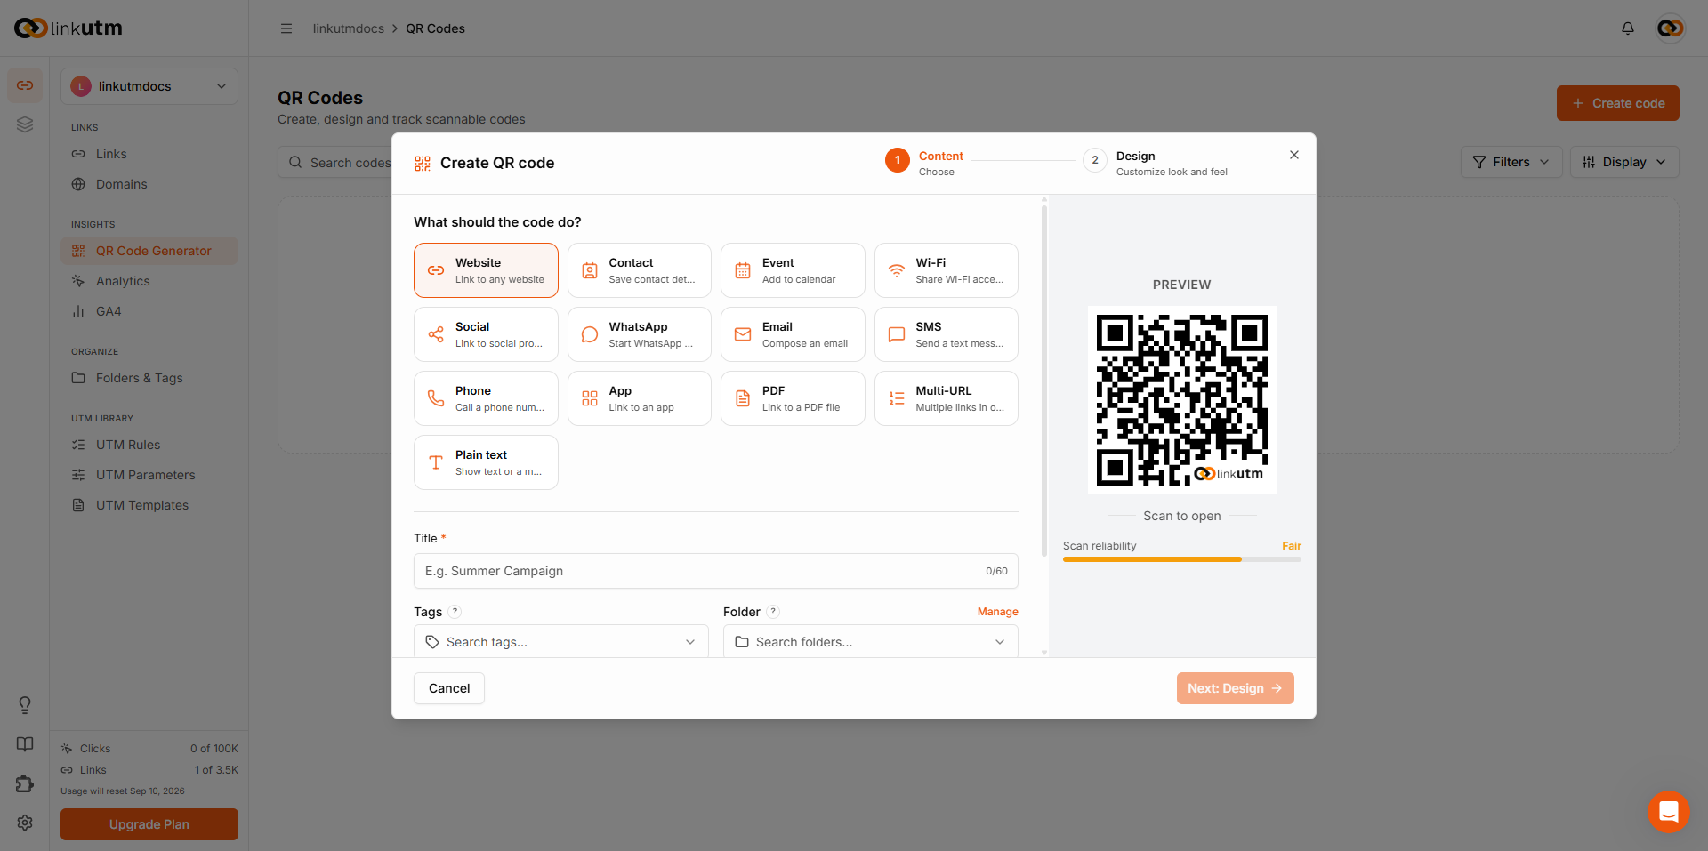Select the Event code type card
The height and width of the screenshot is (851, 1708).
coord(793,270)
